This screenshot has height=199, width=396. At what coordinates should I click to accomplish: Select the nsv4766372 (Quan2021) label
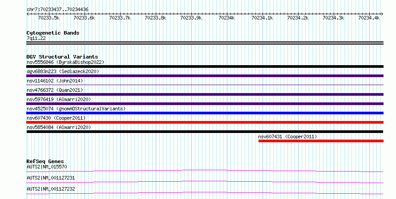tap(55, 90)
